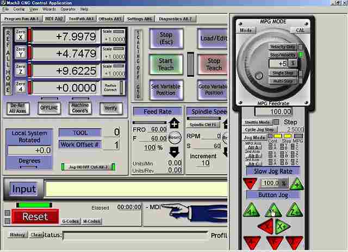Click the MDI Input line field
Viewport: 348px width, 252px height.
[136, 188]
